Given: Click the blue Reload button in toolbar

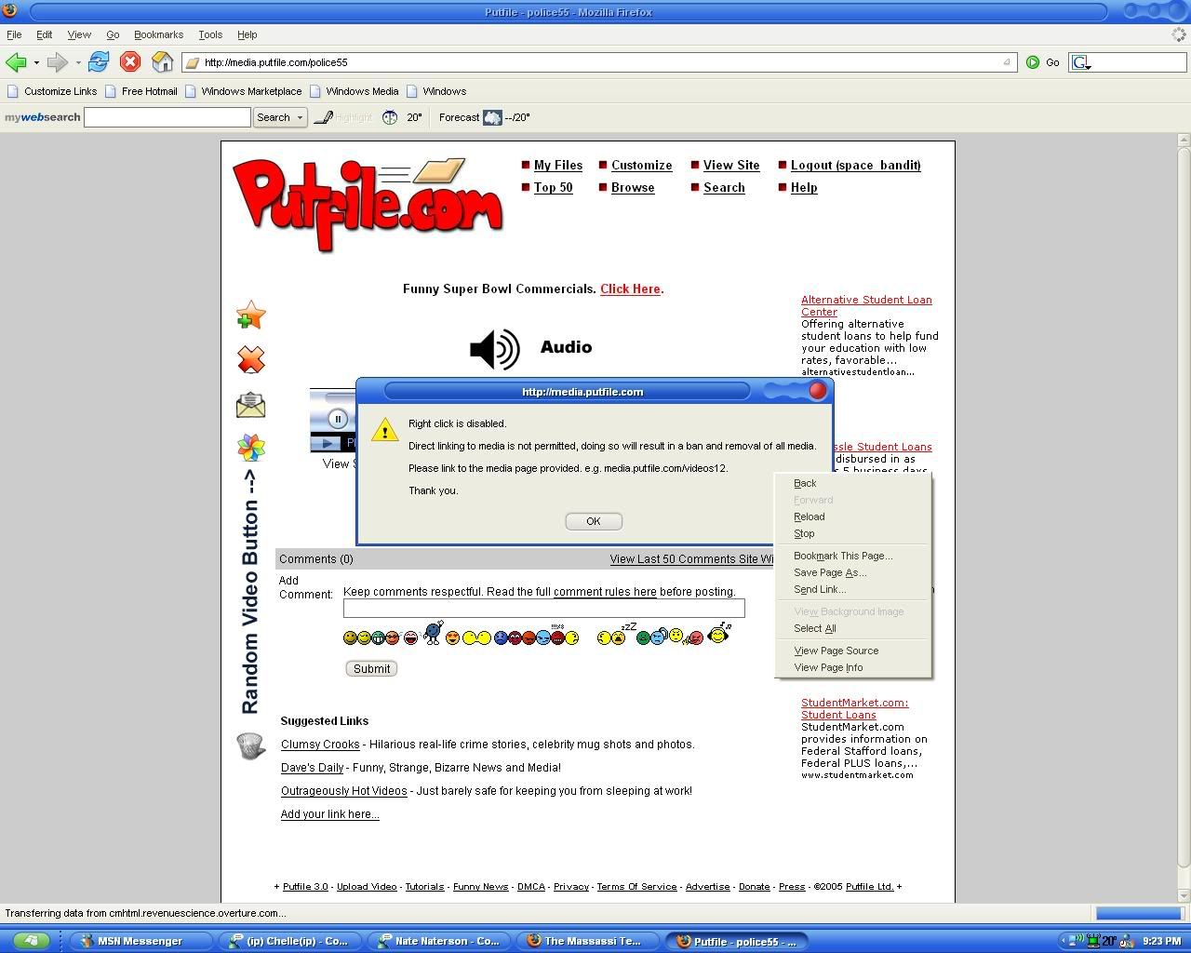Looking at the screenshot, I should click(99, 62).
